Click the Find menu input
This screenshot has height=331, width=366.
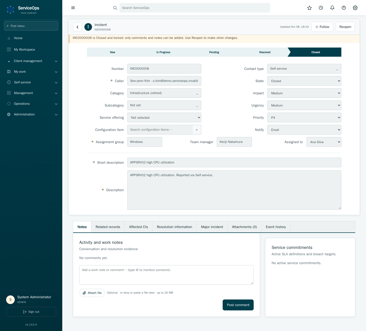31,26
